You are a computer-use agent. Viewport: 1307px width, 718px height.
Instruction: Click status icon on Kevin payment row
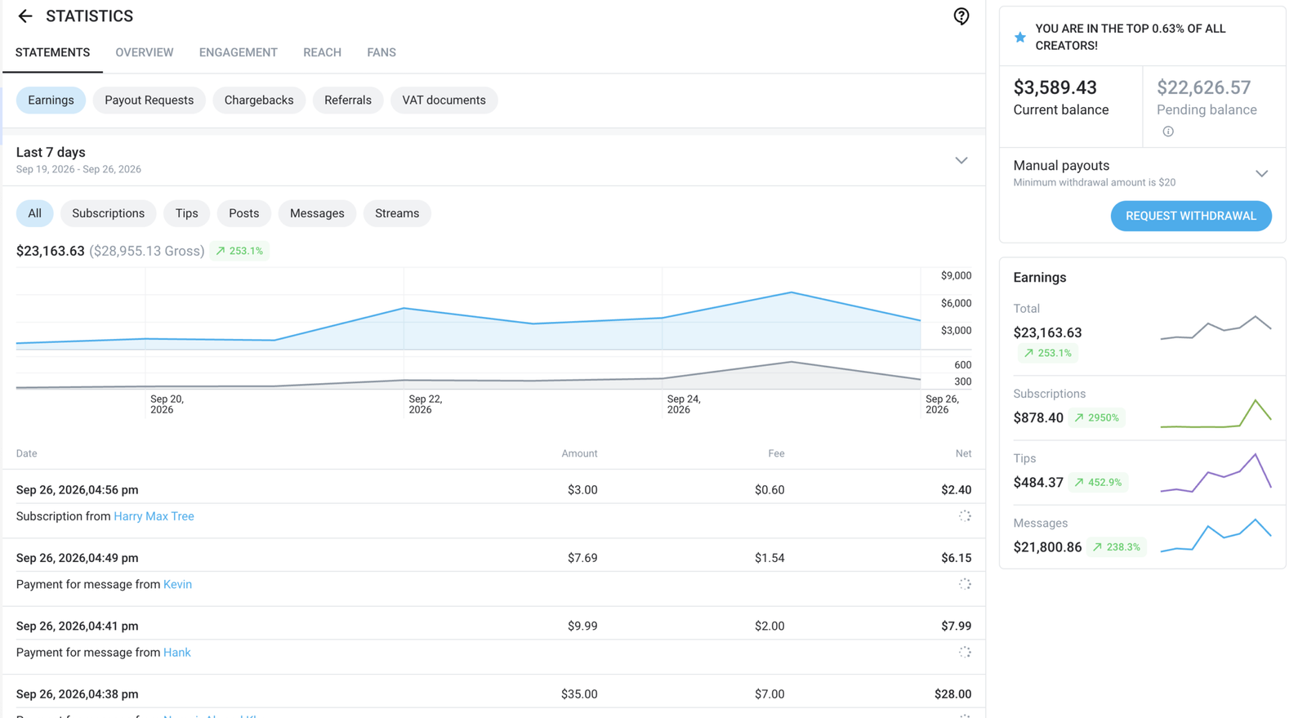(965, 584)
